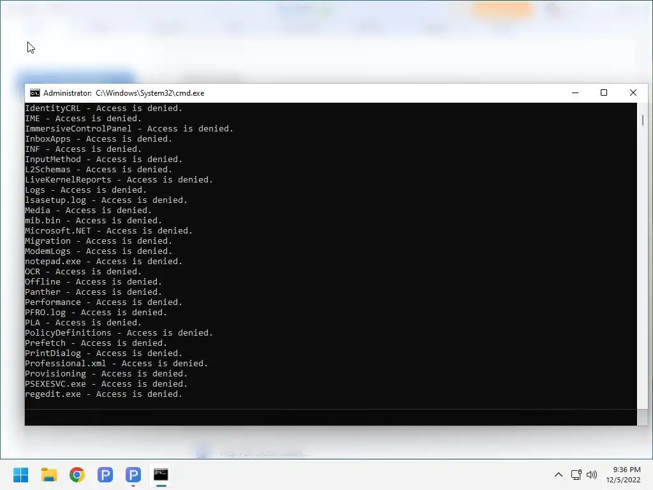Click the 'Logs - Access is denied.' line
Image resolution: width=653 pixels, height=490 pixels.
(x=86, y=190)
